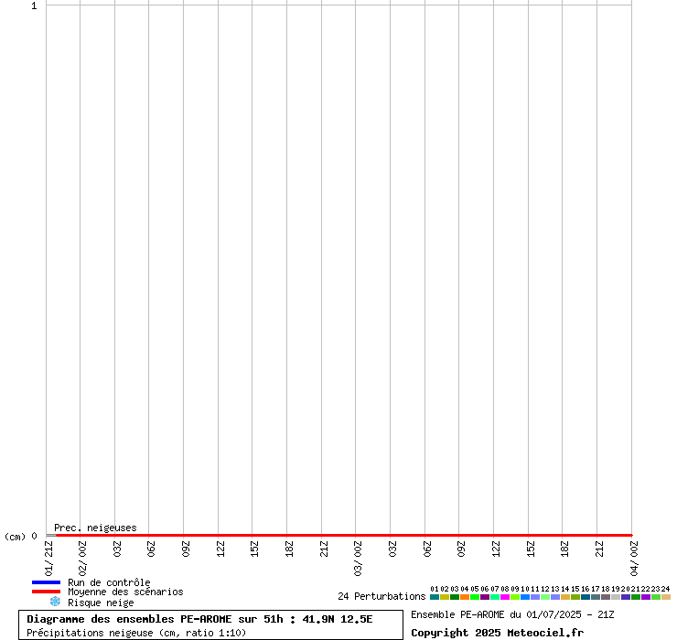Select the perturbation 21 green swatch
Image resolution: width=677 pixels, height=640 pixels.
636,597
